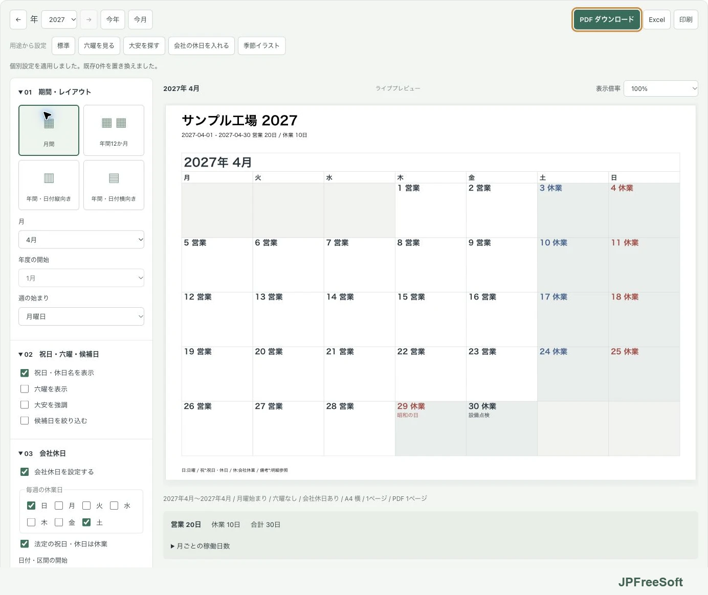Select the 月間 layout tile
708x595 pixels.
point(49,130)
